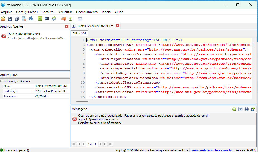Viewport: 258px width, 152px height.
Task: Click the save all files icon
Action: click(17, 19)
